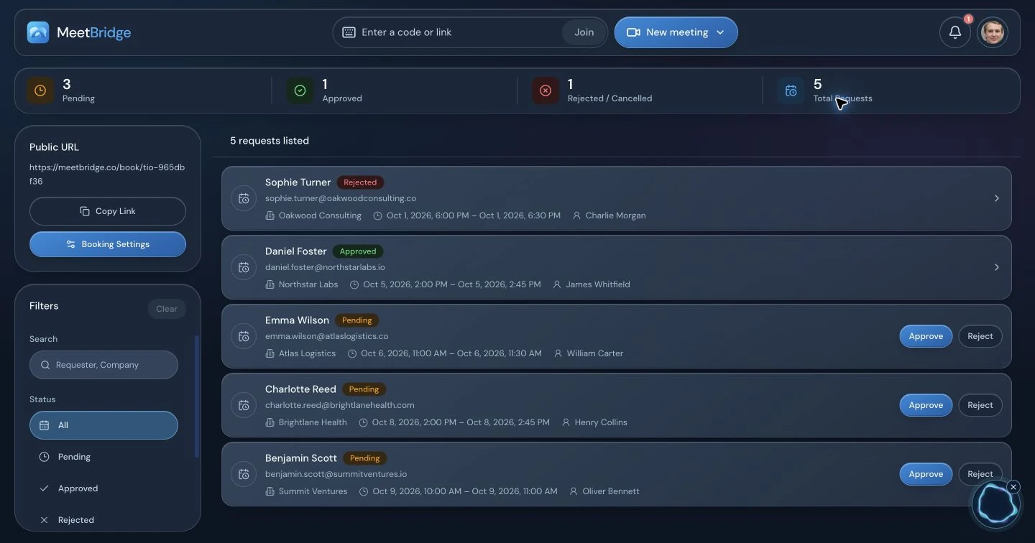Click the Atlas Logistics company text

(307, 353)
